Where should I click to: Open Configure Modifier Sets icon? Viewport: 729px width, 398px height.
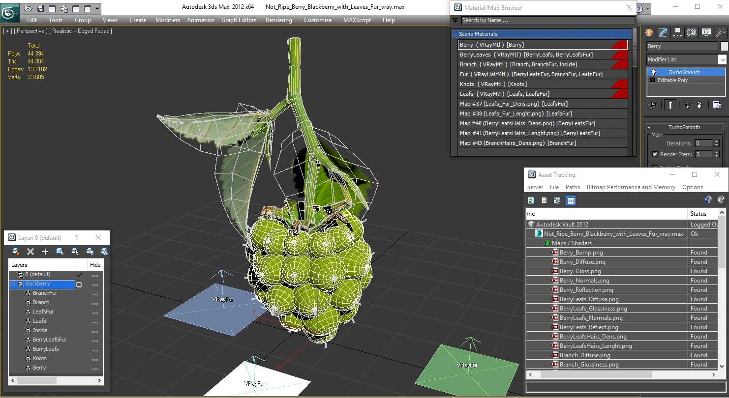point(717,105)
